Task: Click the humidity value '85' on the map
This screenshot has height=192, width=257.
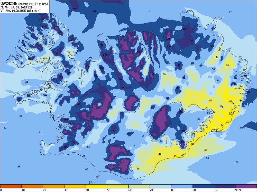Action: [237, 162]
